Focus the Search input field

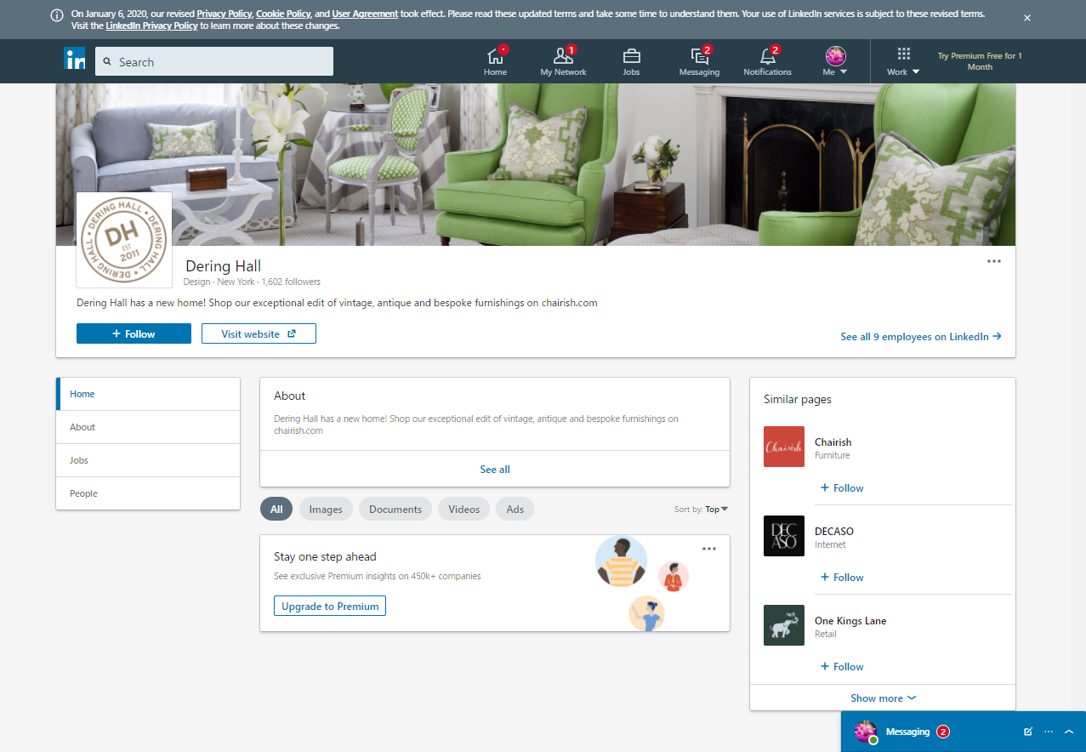pyautogui.click(x=214, y=61)
